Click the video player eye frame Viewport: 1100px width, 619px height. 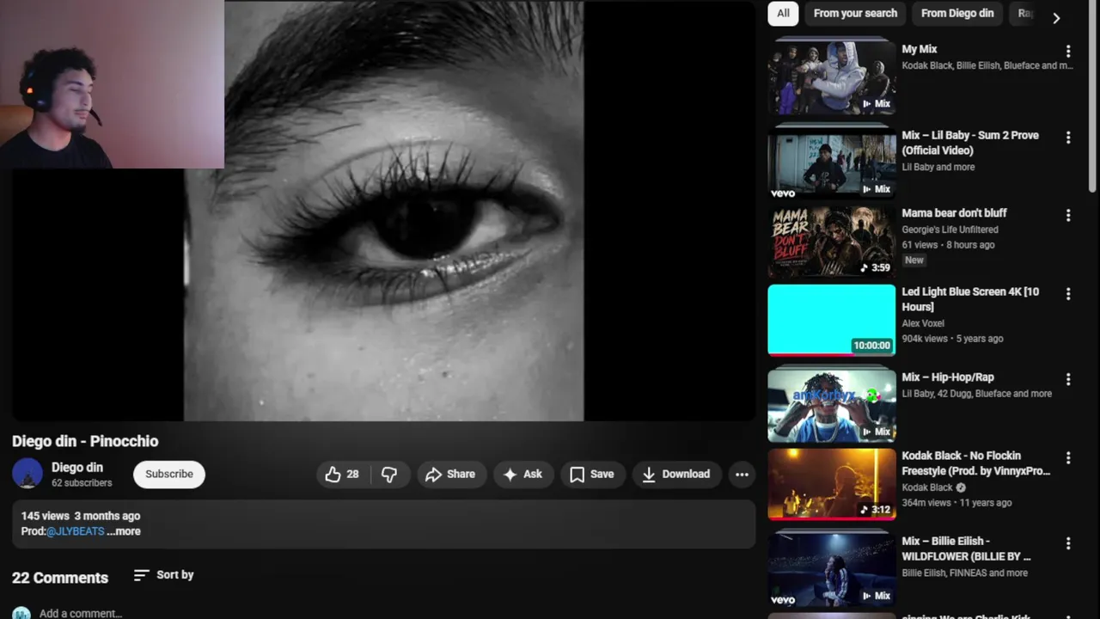383,211
